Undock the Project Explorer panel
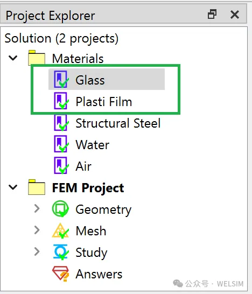The width and height of the screenshot is (252, 294). click(x=212, y=14)
